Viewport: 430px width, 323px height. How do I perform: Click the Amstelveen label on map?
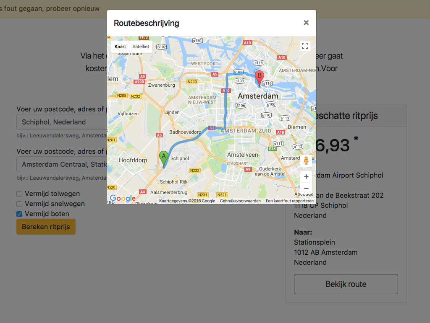click(x=242, y=155)
